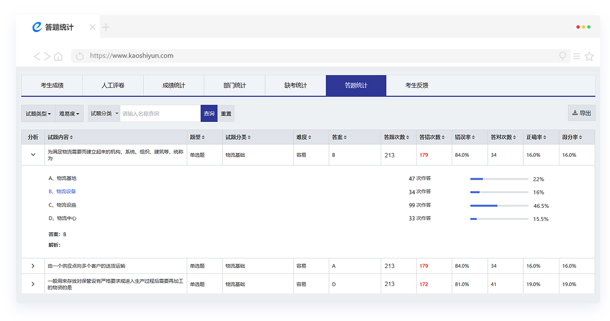The image size is (610, 321).
Task: Open the browser hamburger menu icon
Action: [x=576, y=56]
